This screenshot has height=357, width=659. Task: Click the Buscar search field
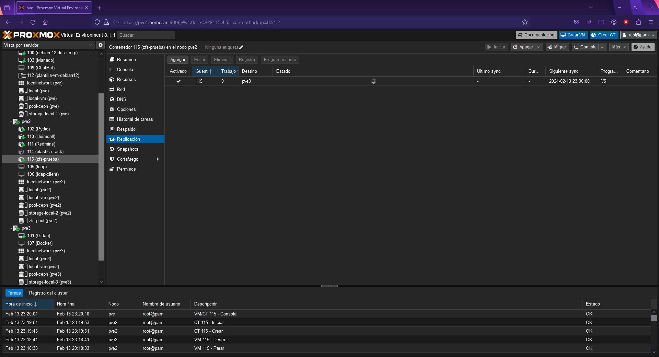[146, 35]
